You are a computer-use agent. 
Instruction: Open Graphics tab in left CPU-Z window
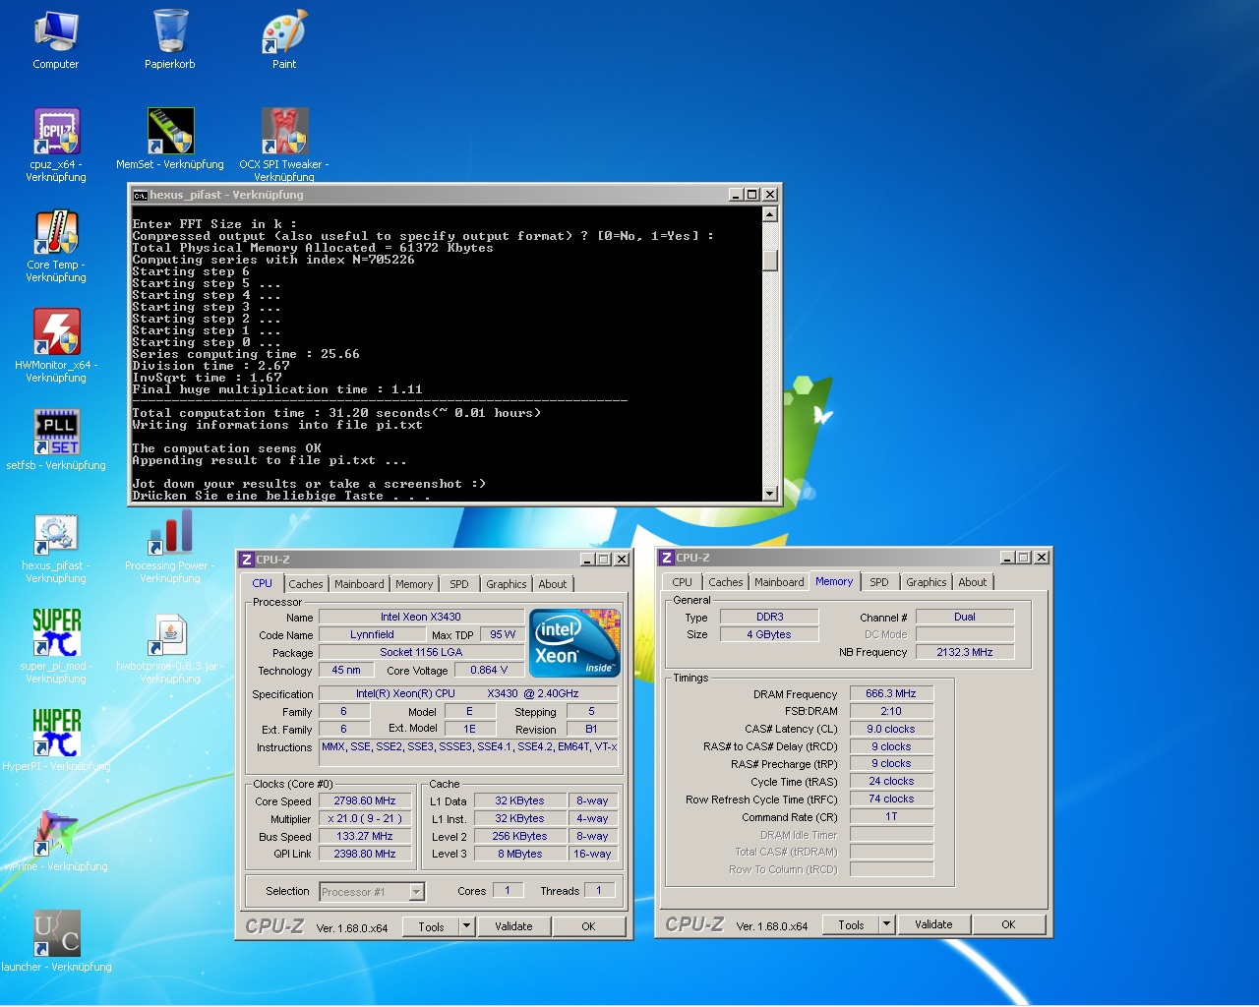click(507, 584)
